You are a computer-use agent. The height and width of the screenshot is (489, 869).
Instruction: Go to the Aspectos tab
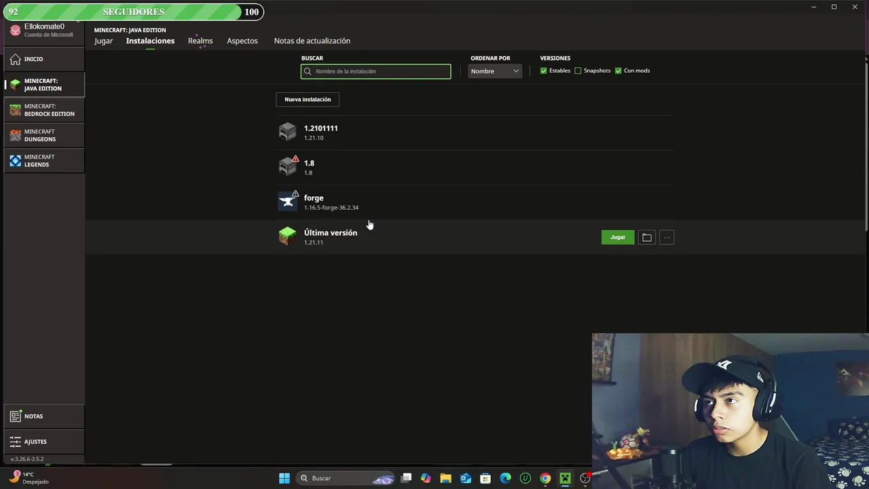coord(242,41)
